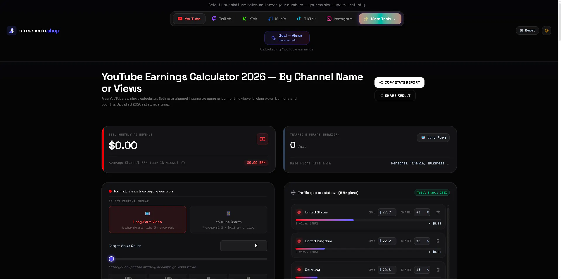Viewport: 561px width, 279px height.
Task: Switch to the TikTok tab
Action: point(306,19)
